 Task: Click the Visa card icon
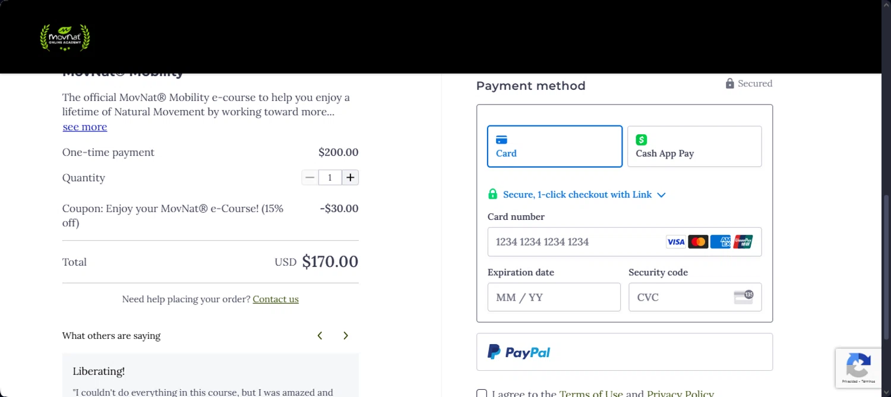(x=675, y=242)
